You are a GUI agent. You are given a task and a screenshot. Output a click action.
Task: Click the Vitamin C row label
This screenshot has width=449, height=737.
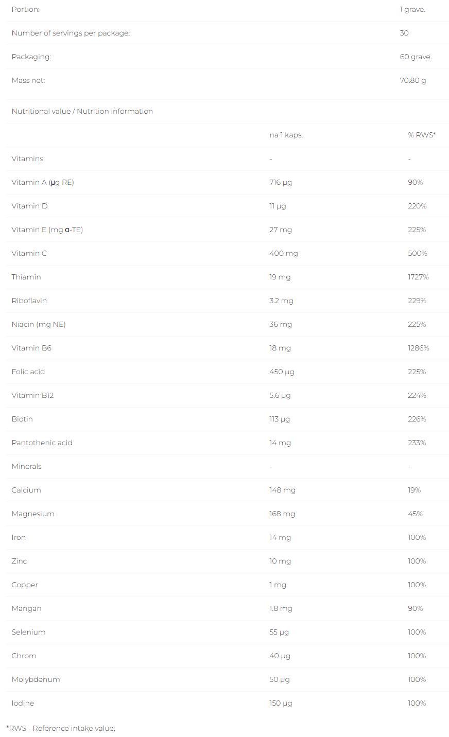(29, 253)
